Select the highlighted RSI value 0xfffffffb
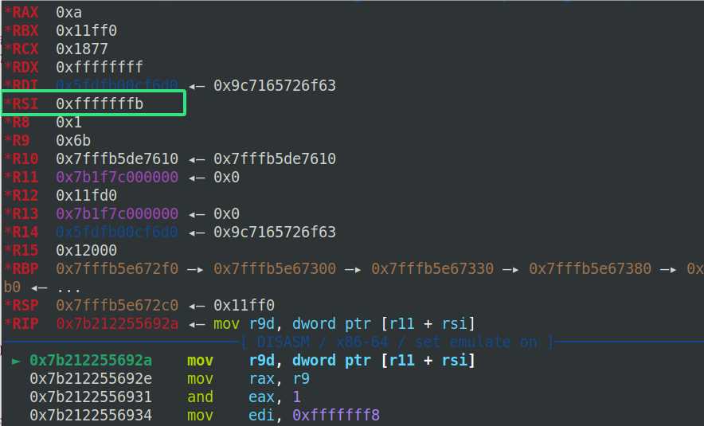 pos(100,104)
